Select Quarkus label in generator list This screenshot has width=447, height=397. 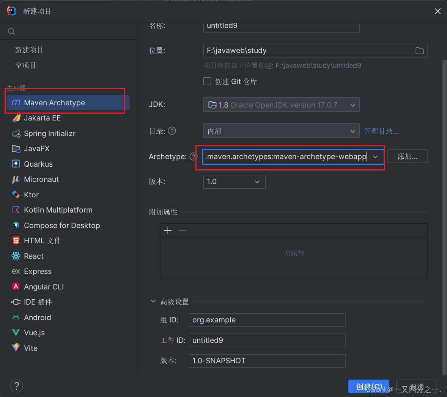tap(38, 164)
